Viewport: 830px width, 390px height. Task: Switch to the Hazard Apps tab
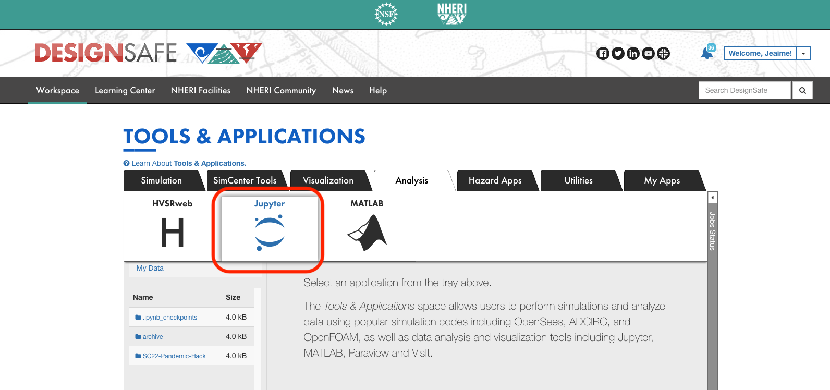click(x=495, y=180)
